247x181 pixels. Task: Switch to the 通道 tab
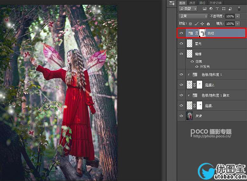click(x=192, y=3)
